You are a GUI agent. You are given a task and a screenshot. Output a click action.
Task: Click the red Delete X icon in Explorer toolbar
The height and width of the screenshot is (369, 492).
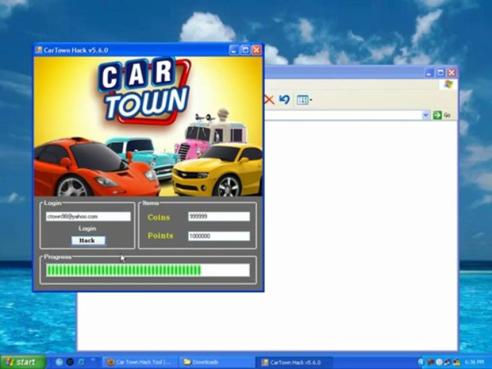click(269, 100)
